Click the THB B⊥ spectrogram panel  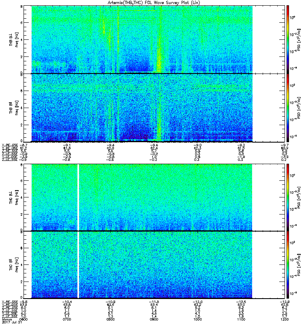tap(154, 39)
